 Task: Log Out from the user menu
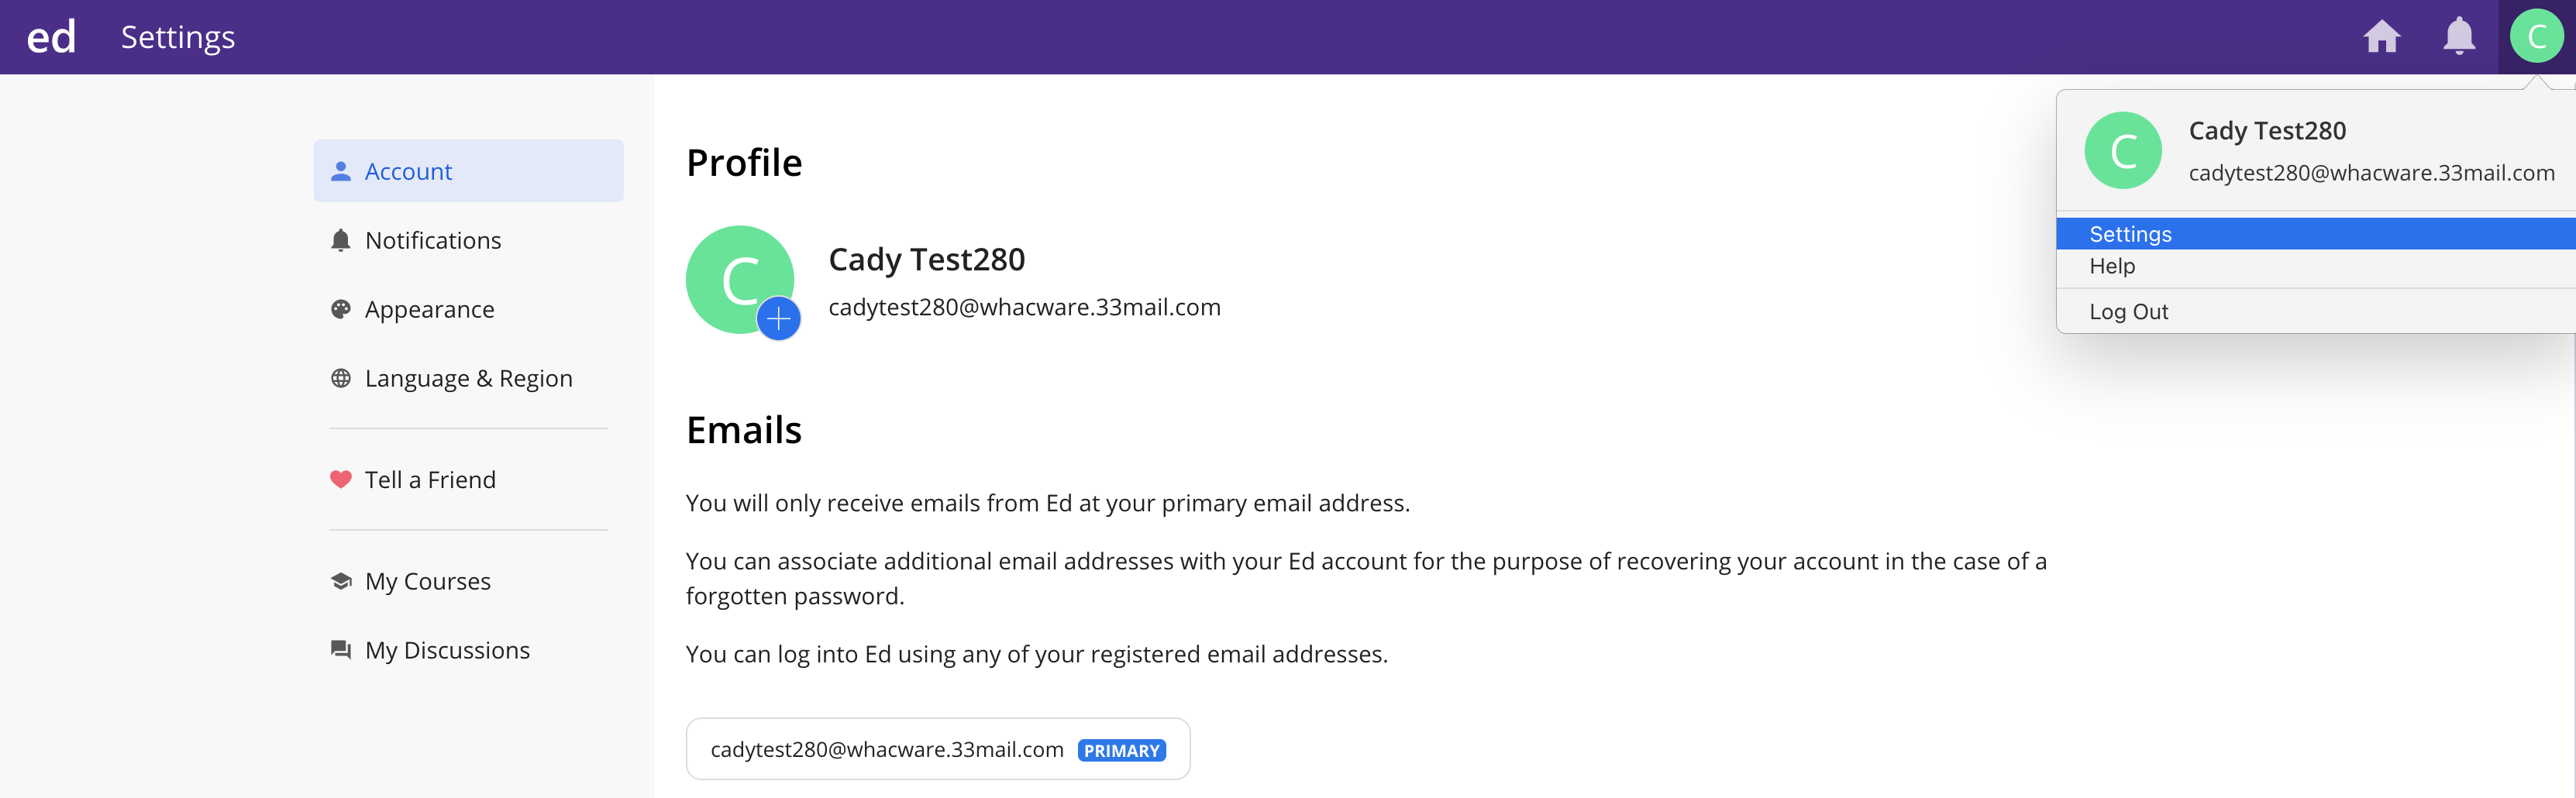2128,312
